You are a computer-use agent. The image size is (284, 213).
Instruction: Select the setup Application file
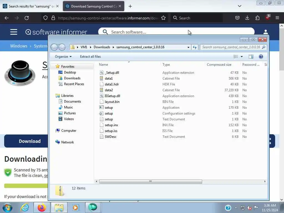click(109, 108)
